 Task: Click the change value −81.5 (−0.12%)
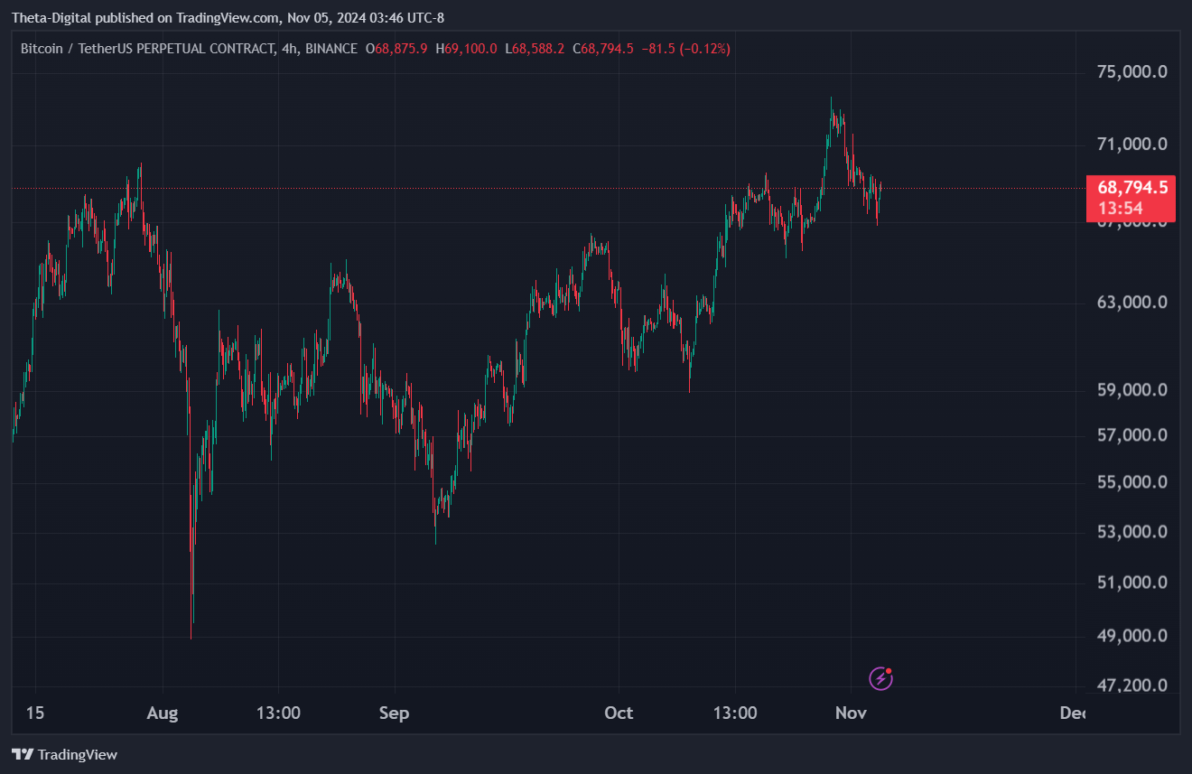coord(685,49)
